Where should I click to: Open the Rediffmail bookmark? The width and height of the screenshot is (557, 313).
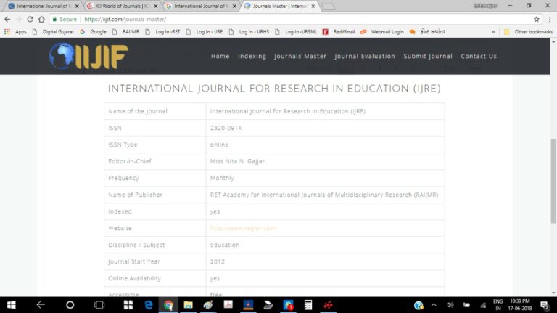coord(339,32)
